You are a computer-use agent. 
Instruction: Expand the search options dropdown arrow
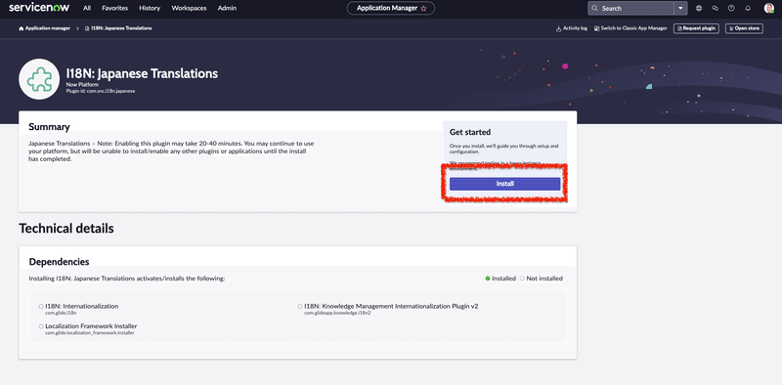680,8
